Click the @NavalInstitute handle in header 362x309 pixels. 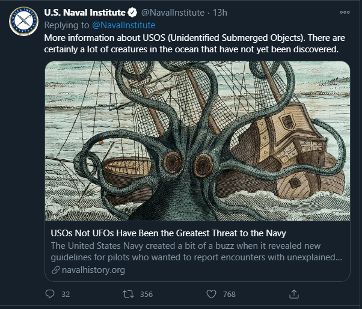(x=173, y=13)
